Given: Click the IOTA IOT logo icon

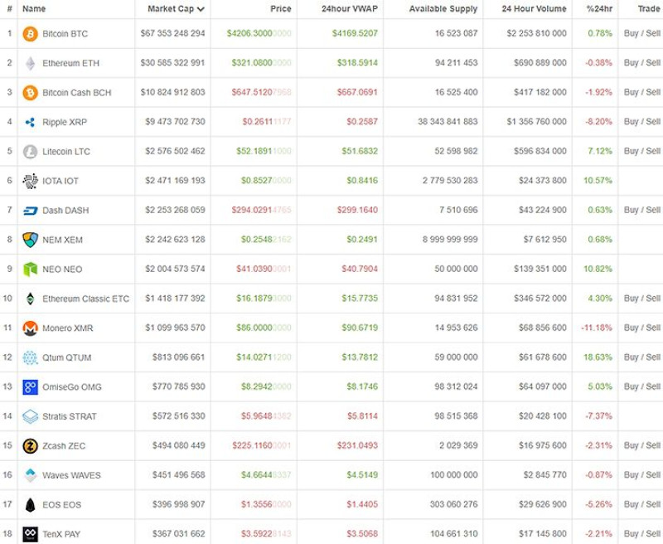Looking at the screenshot, I should (30, 181).
